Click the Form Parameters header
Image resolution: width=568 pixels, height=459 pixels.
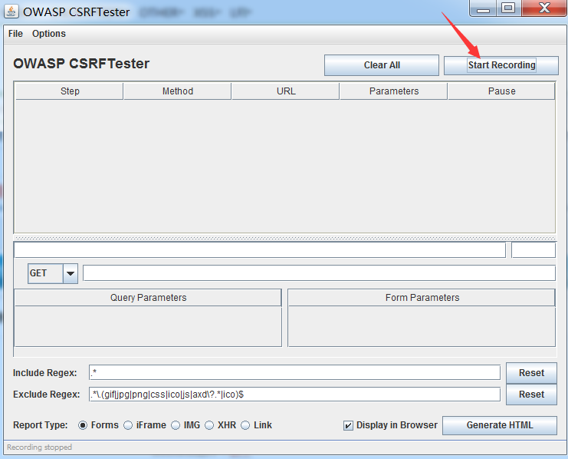click(x=422, y=298)
